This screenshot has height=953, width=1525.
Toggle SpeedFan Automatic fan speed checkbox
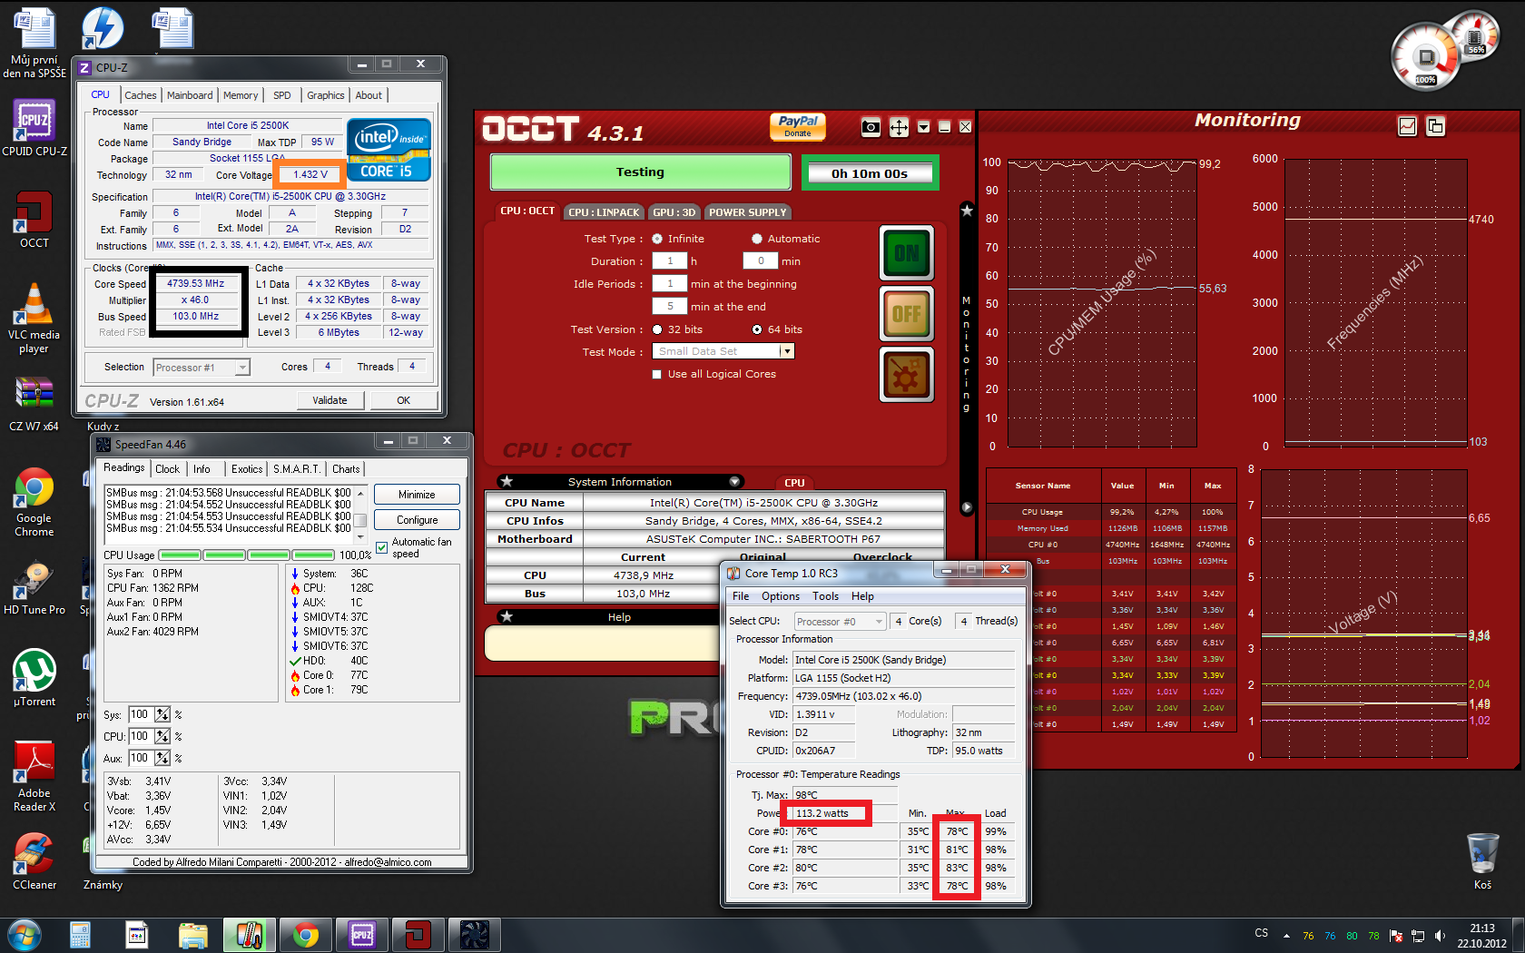[x=382, y=547]
